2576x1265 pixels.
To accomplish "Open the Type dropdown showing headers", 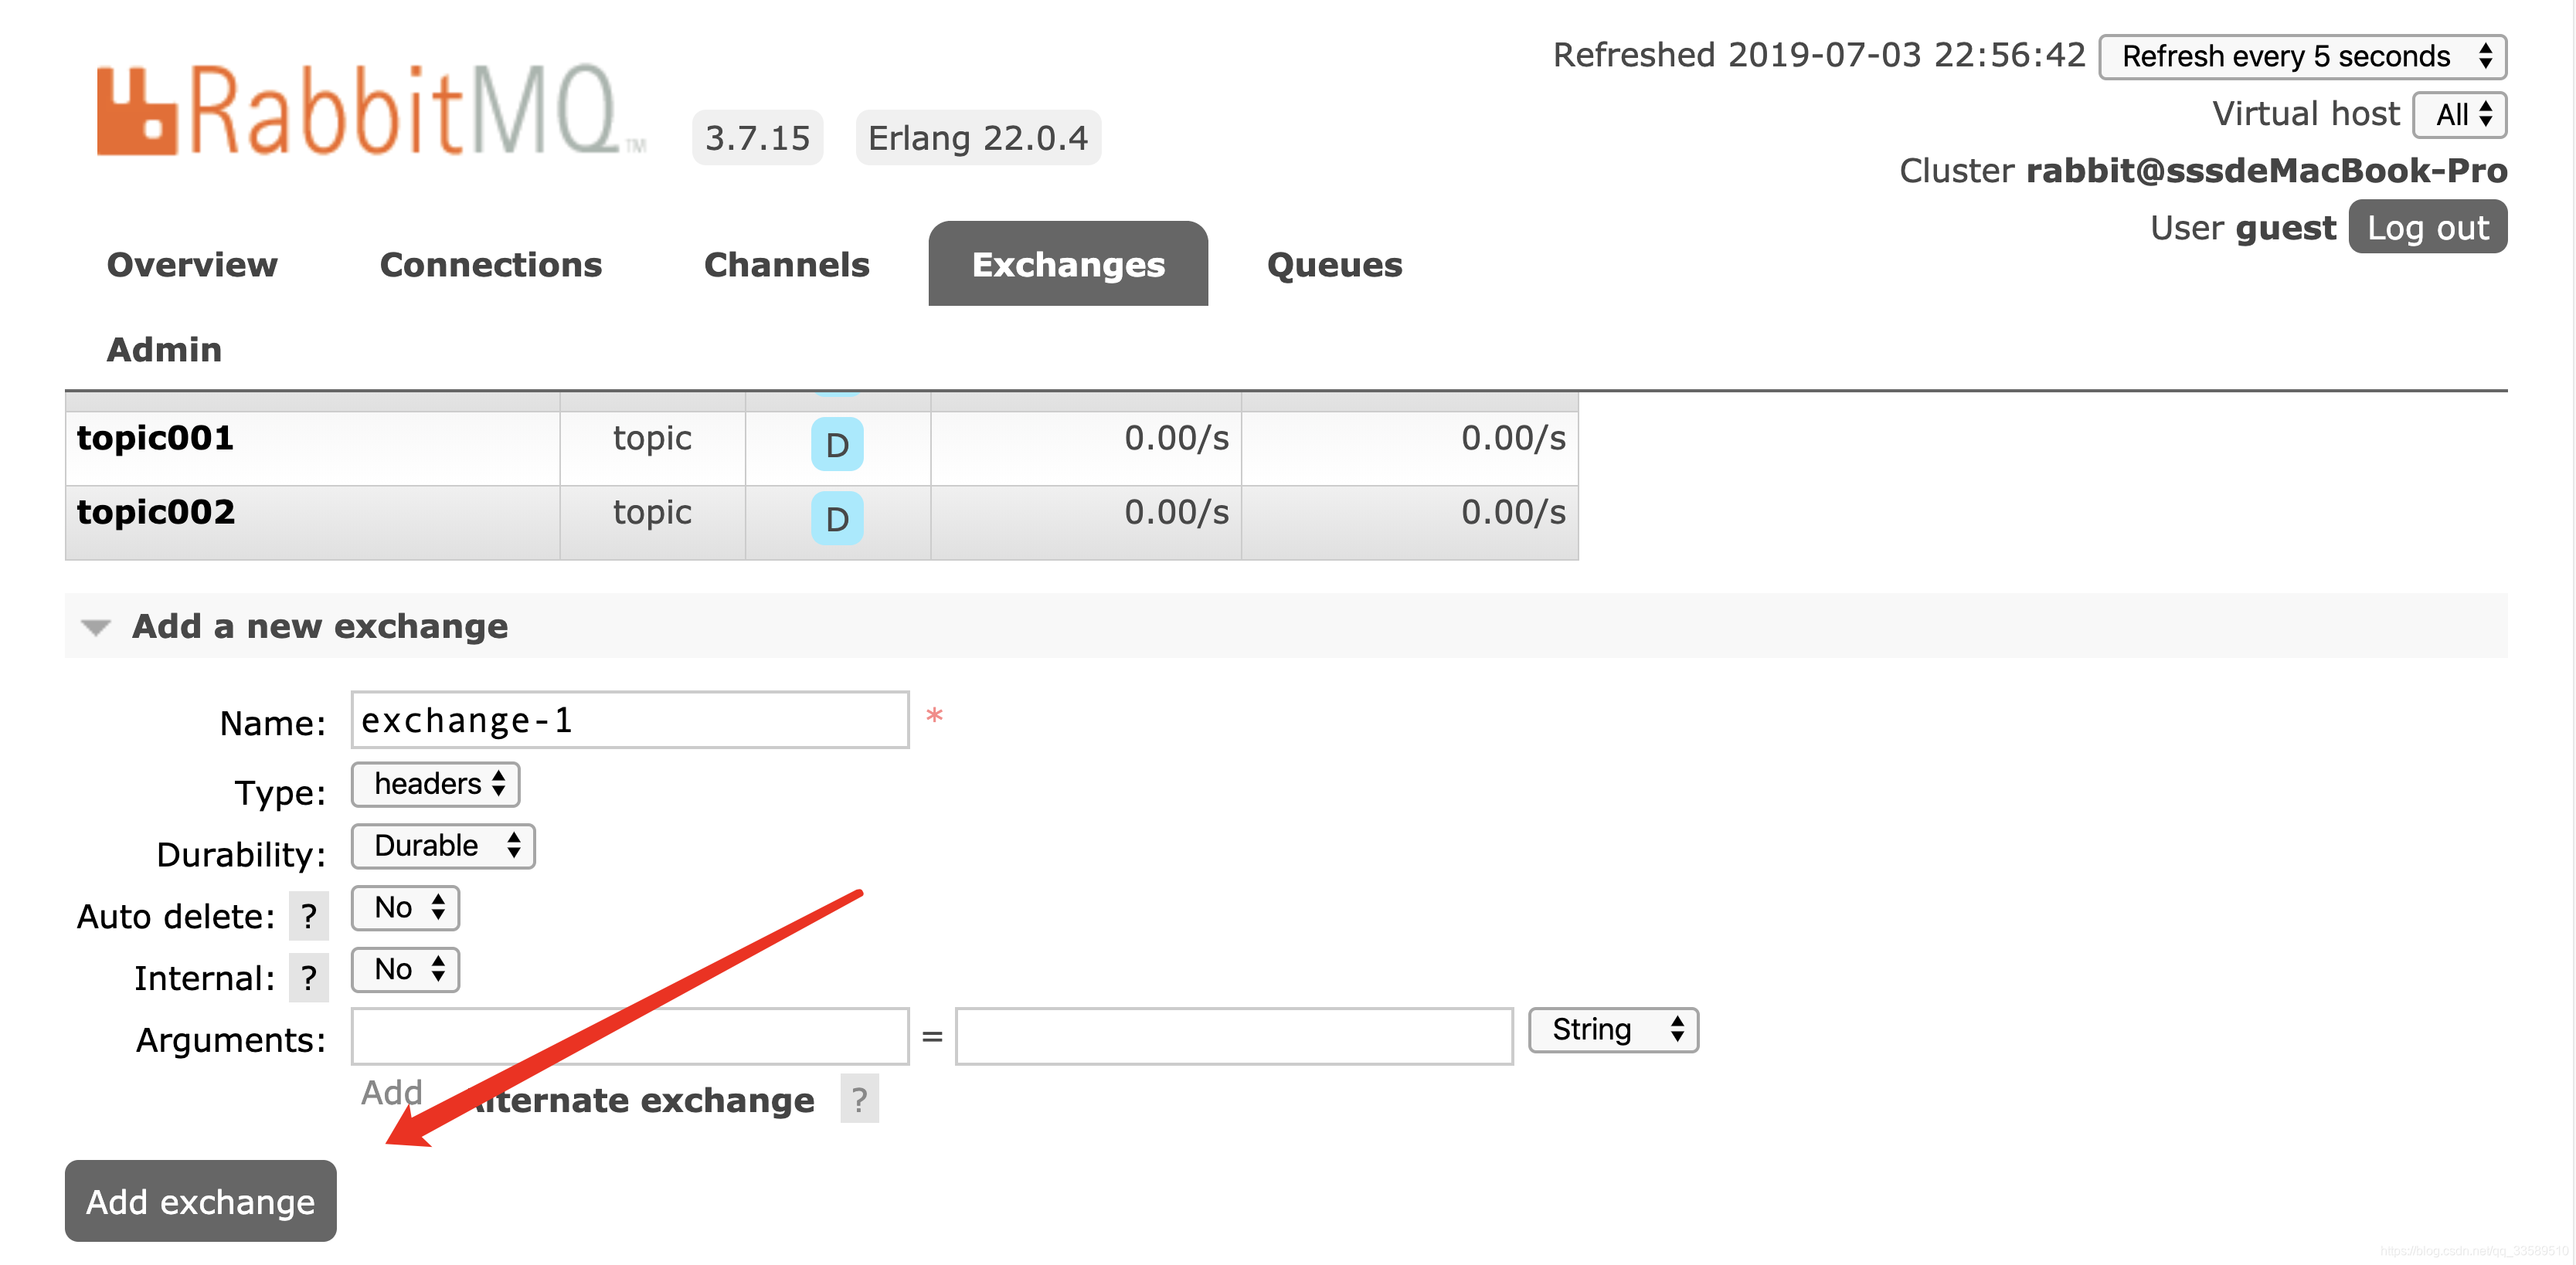I will 436,785.
